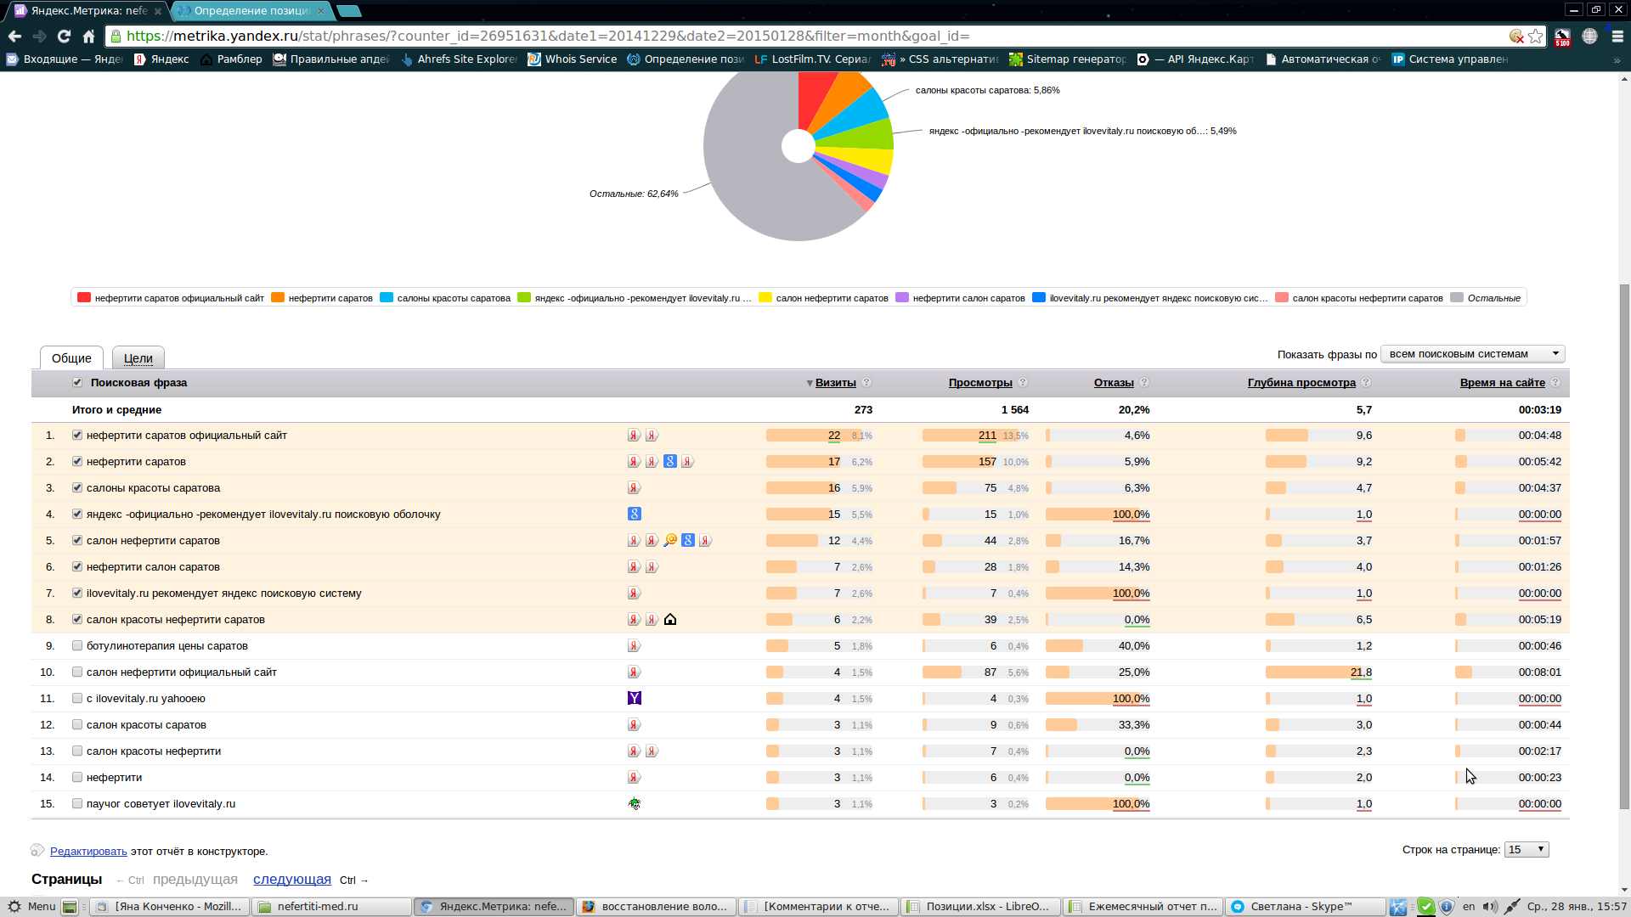Open the Ahrefs Site Explorer bookmark
1631x917 pixels.
click(x=459, y=59)
